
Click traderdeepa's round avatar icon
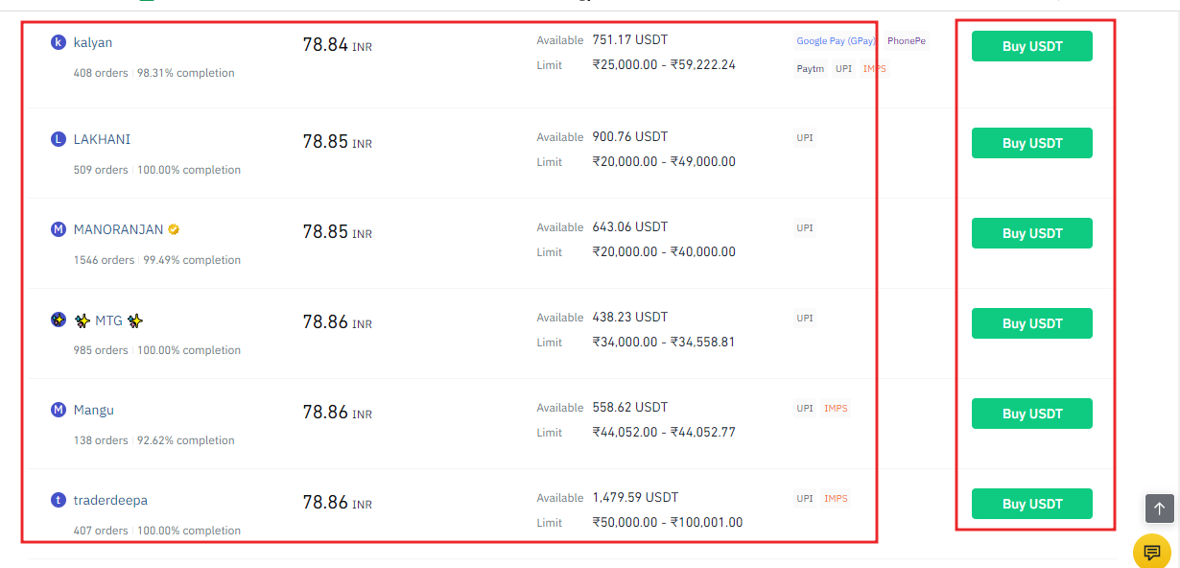(58, 500)
